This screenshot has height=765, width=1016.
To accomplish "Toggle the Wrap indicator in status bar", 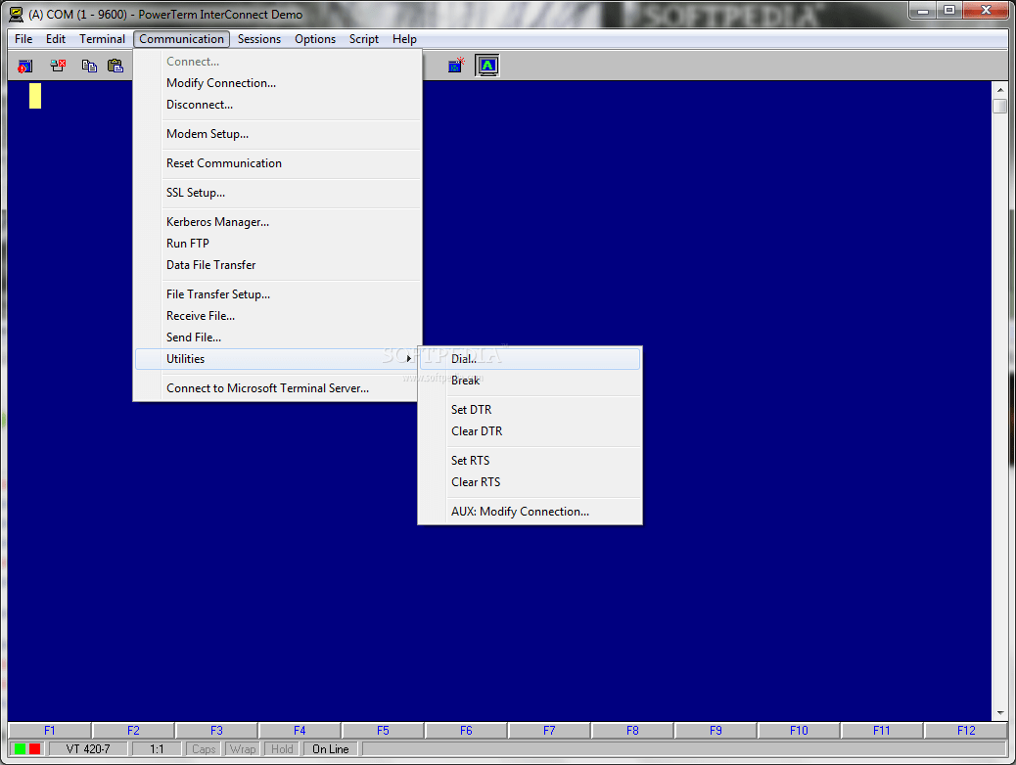I will (x=243, y=749).
